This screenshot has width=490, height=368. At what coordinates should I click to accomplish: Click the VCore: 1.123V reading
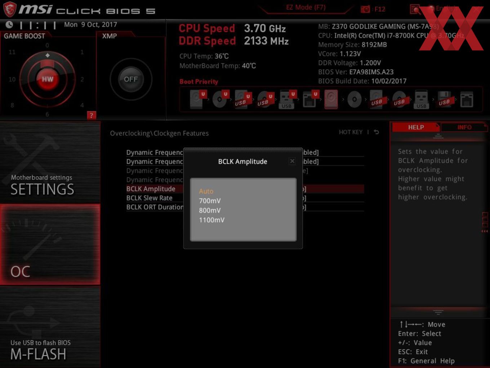pyautogui.click(x=339, y=54)
